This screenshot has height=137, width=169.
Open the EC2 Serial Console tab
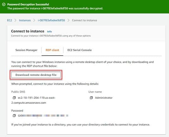79,50
